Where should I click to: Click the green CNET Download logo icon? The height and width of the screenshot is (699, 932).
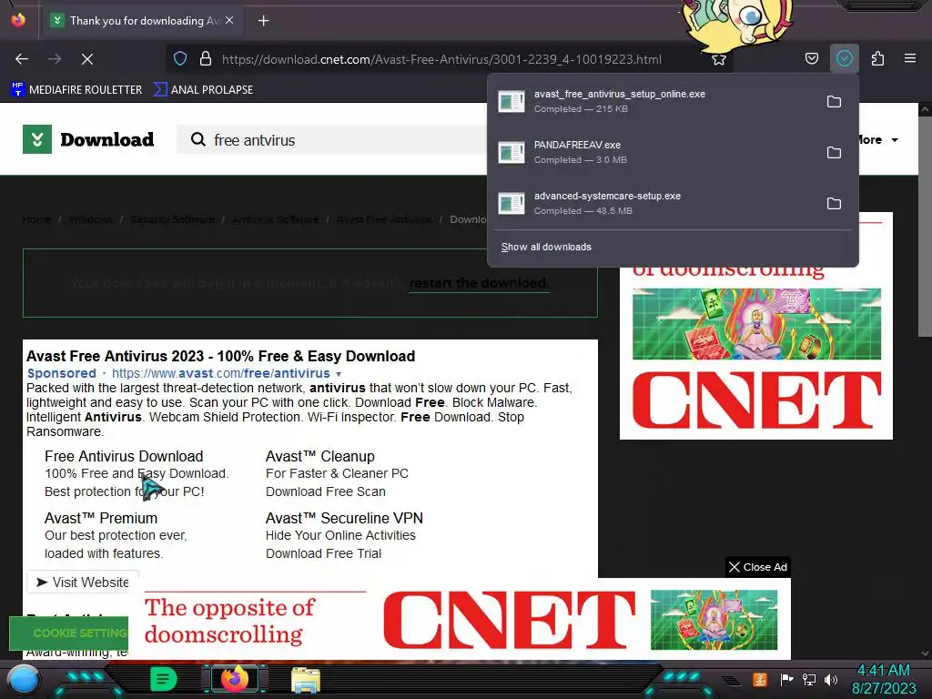[36, 139]
